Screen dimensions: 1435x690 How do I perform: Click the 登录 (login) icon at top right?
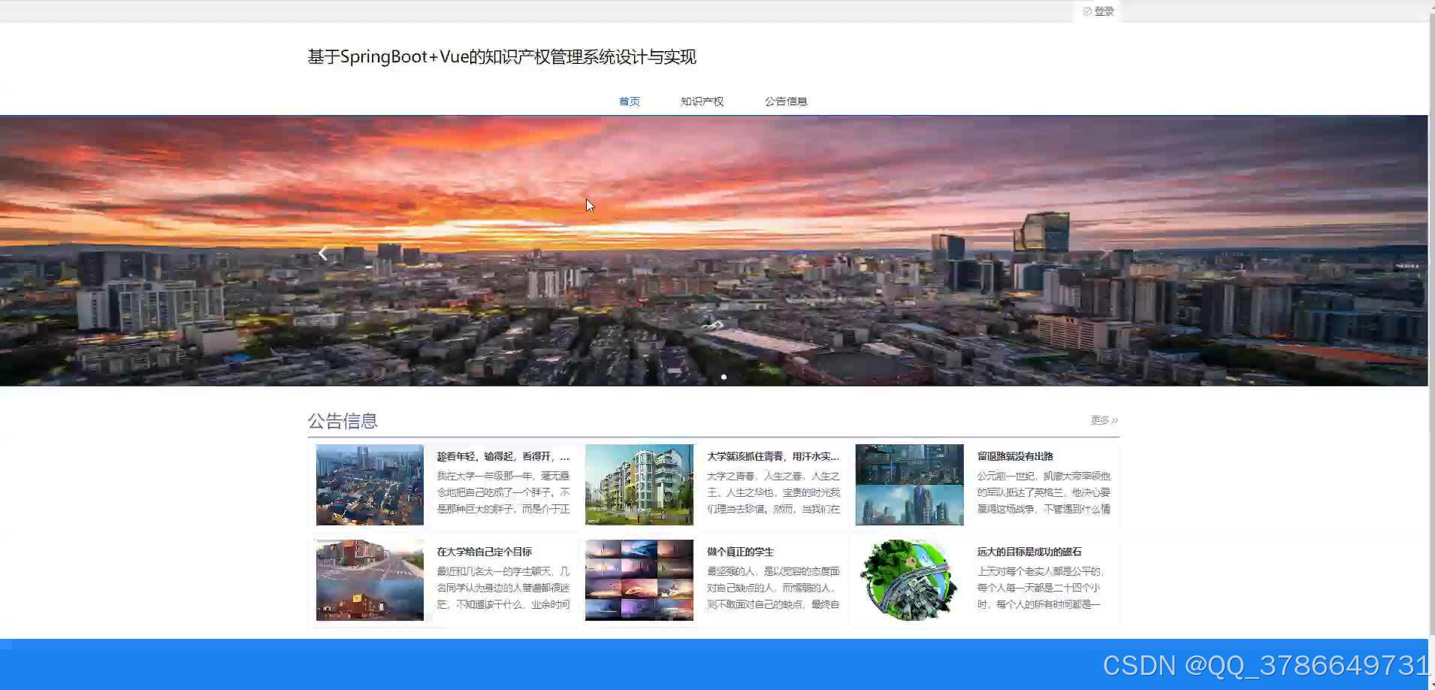(1101, 11)
